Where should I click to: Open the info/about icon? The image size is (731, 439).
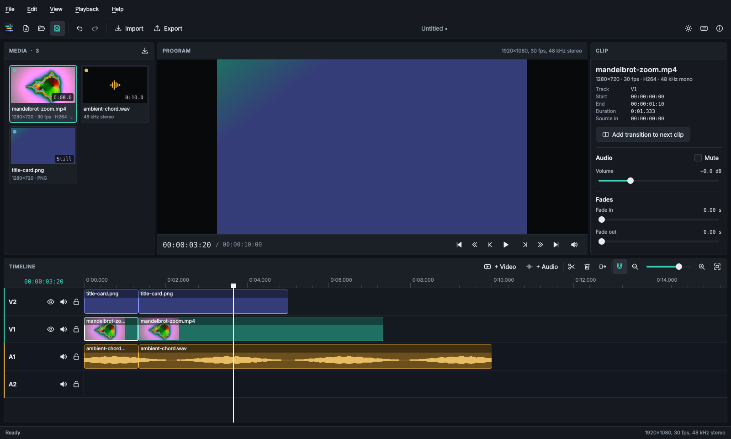(720, 28)
